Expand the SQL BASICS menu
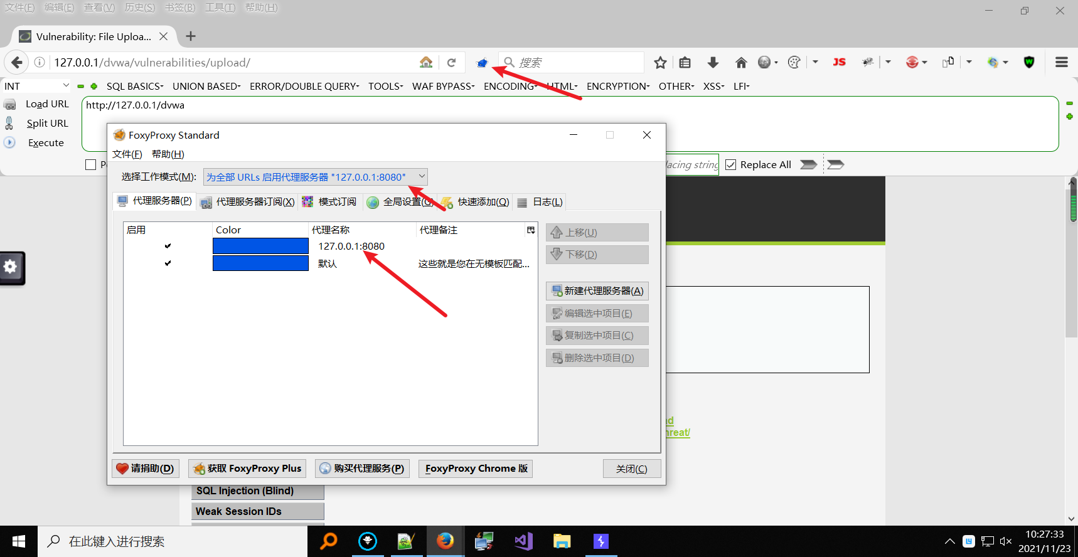The height and width of the screenshot is (557, 1078). [x=135, y=87]
